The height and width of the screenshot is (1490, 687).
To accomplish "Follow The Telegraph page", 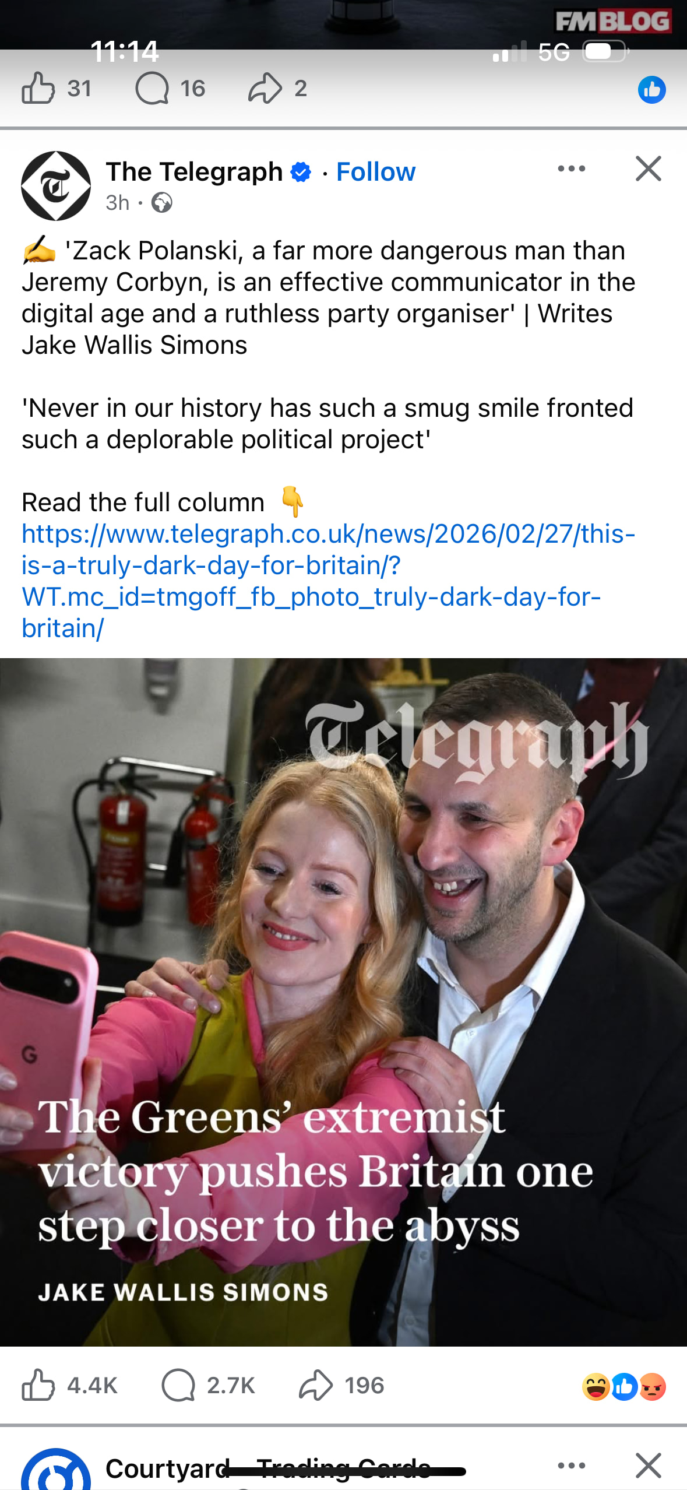I will point(376,172).
